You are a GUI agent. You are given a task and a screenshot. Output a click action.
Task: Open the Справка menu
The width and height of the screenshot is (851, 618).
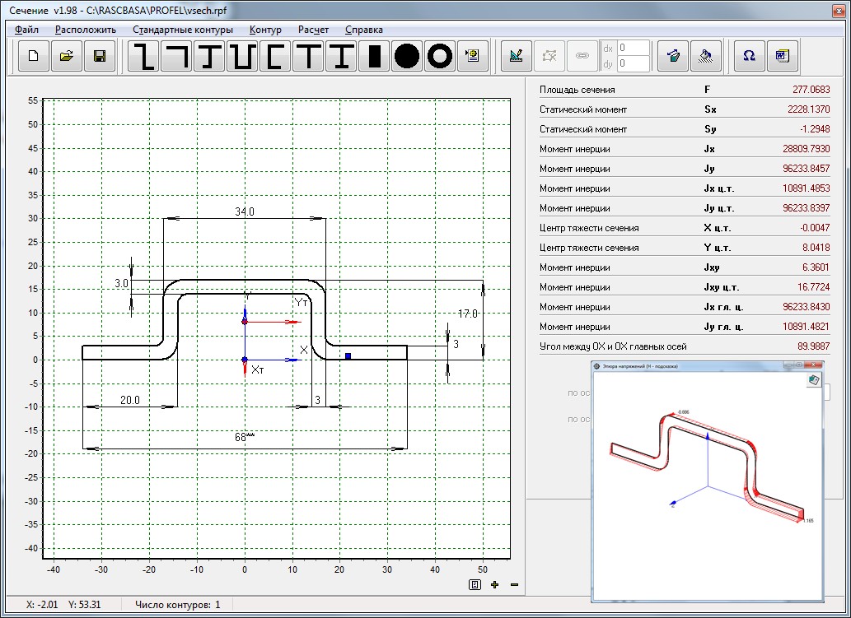click(364, 30)
